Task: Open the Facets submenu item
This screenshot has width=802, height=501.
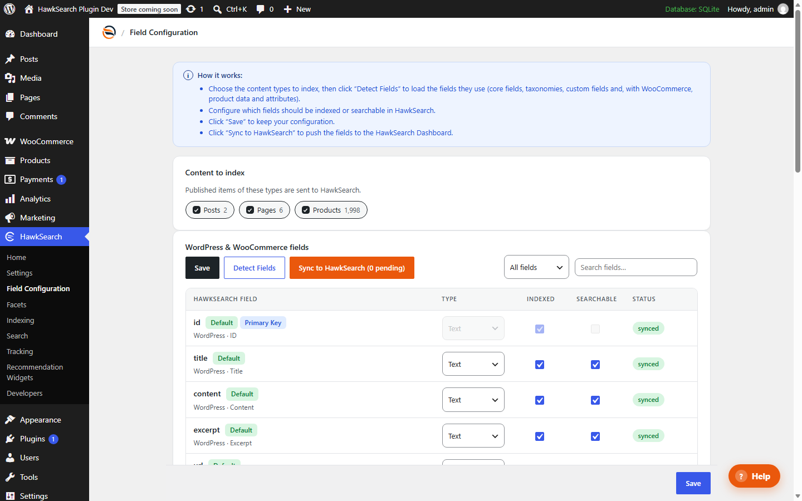Action: tap(17, 304)
